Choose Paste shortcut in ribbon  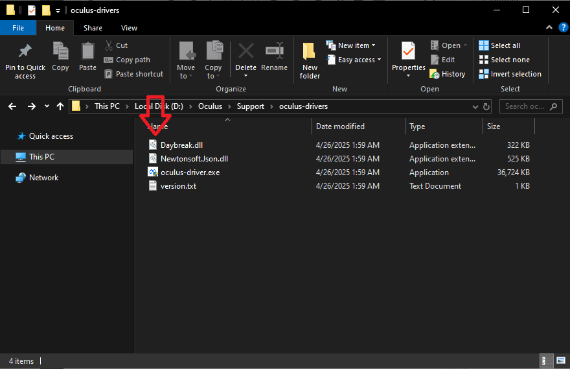pos(133,74)
